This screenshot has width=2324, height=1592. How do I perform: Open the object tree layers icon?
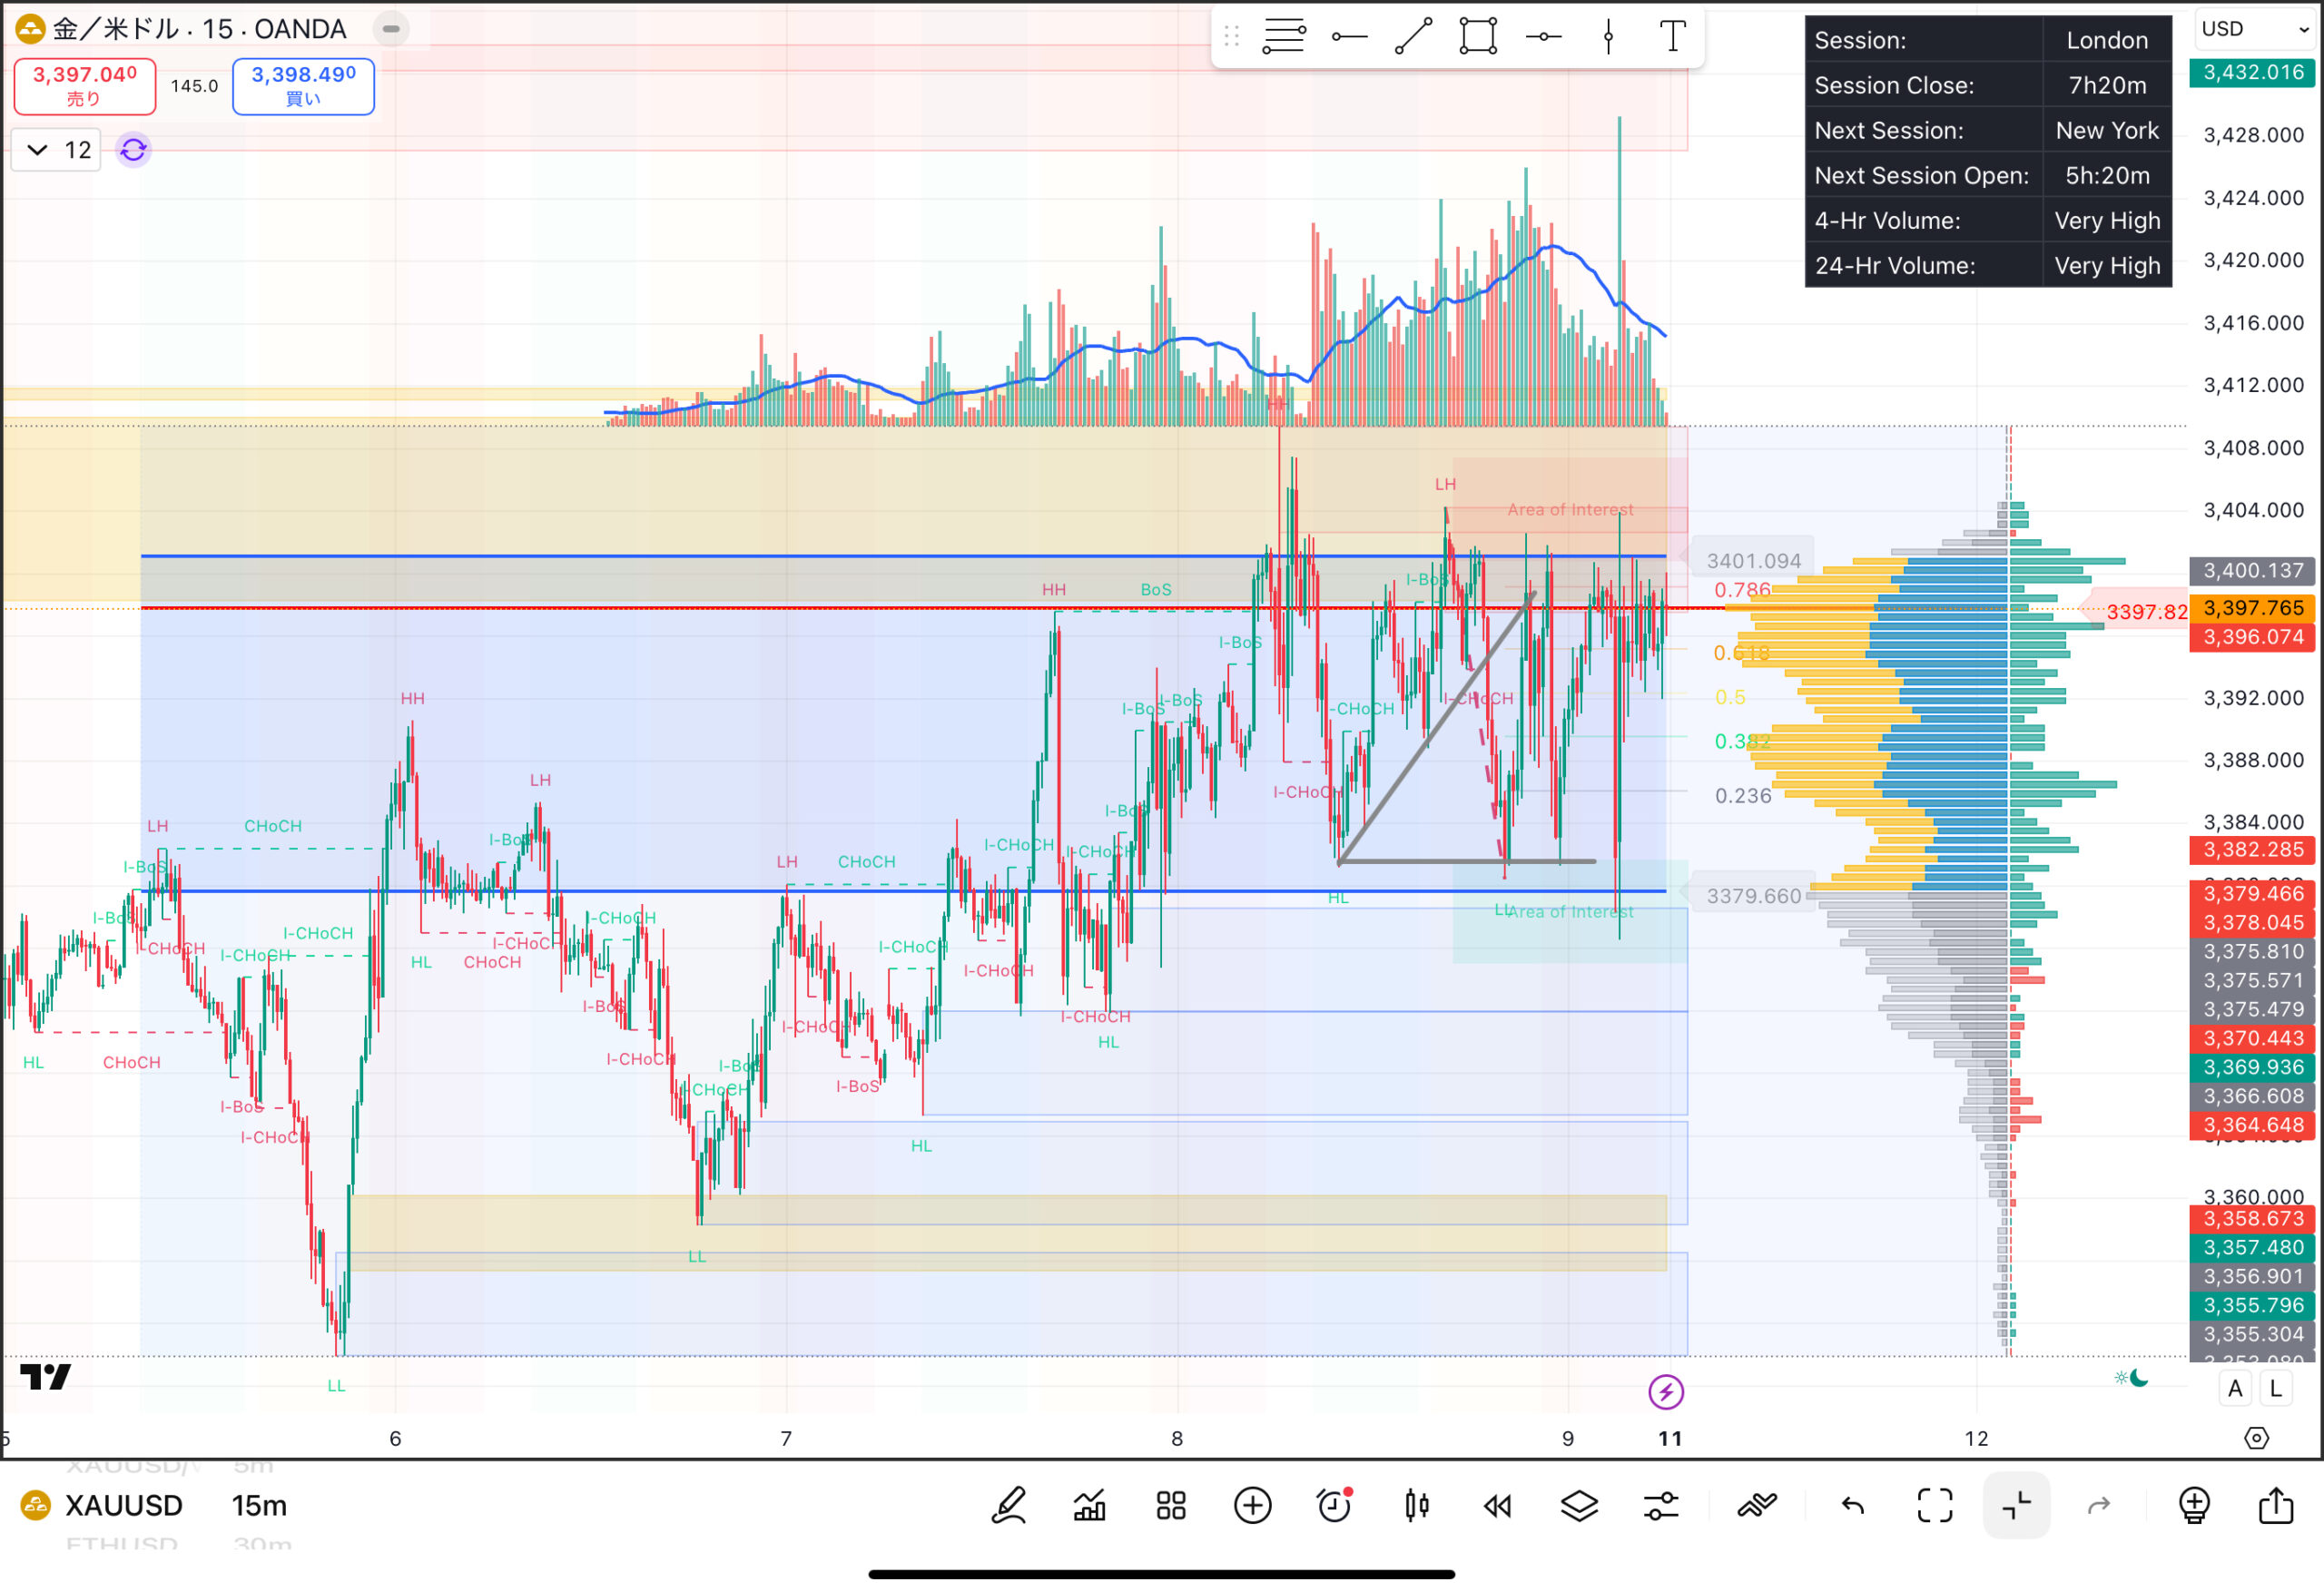(1579, 1505)
